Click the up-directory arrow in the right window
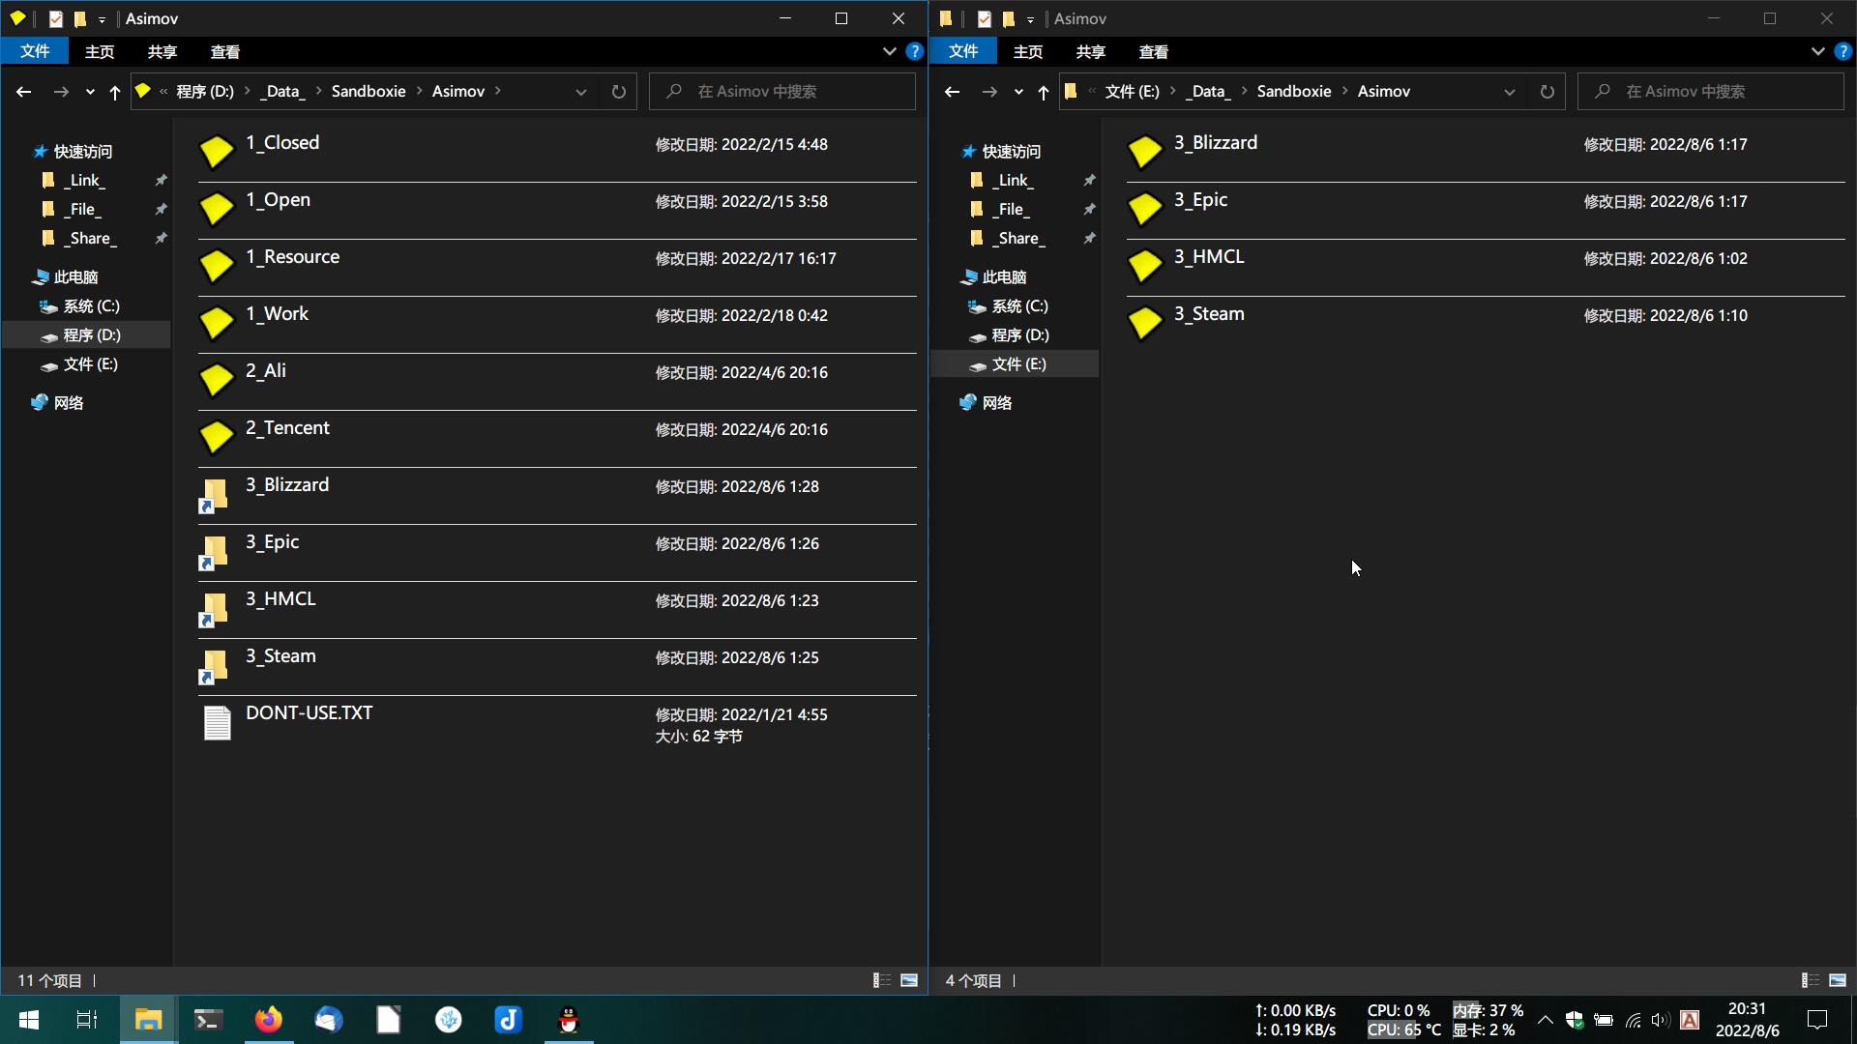 [1043, 92]
